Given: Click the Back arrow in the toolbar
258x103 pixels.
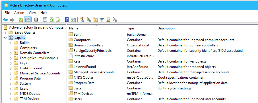Looking at the screenshot, I should coord(5,20).
